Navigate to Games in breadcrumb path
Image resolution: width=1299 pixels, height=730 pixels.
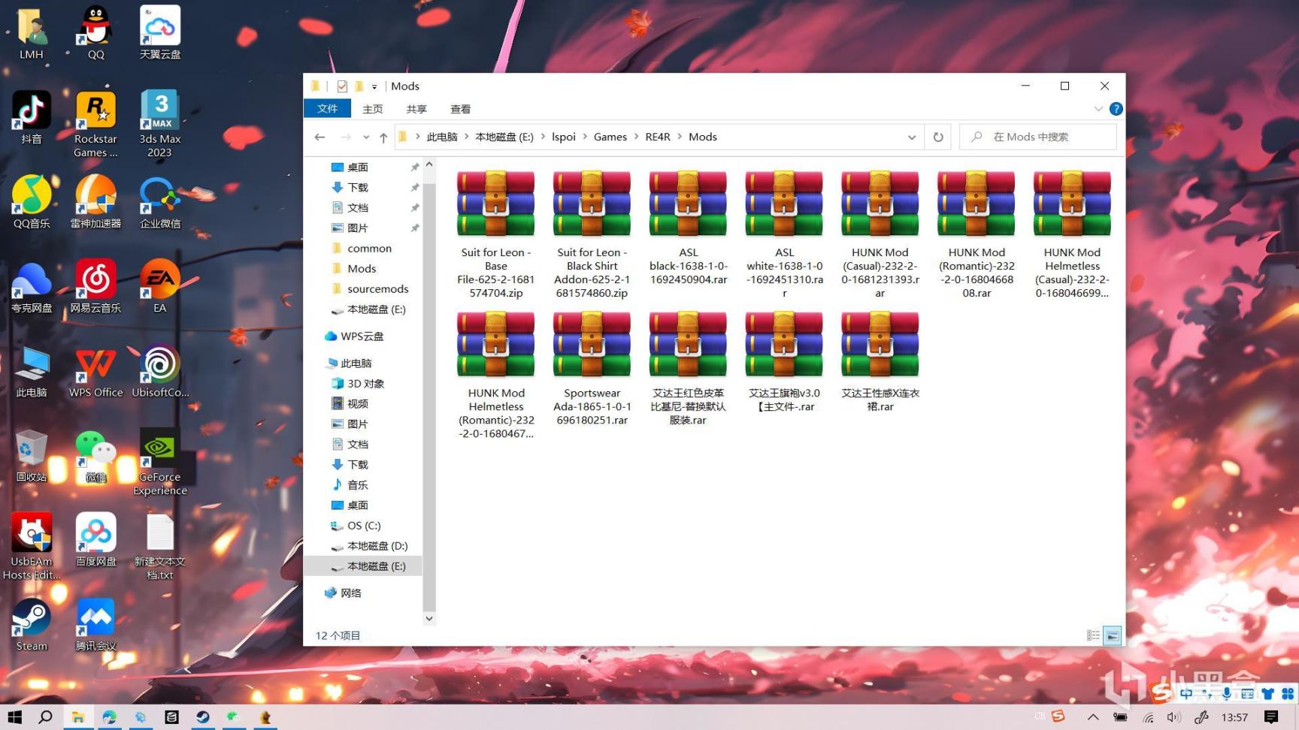(x=610, y=137)
